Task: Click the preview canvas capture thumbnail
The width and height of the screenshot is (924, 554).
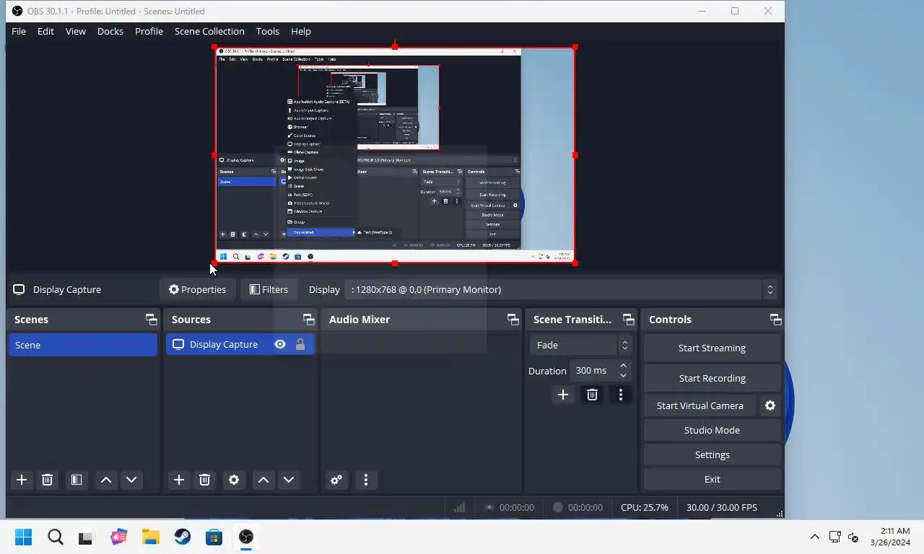Action: tap(394, 155)
